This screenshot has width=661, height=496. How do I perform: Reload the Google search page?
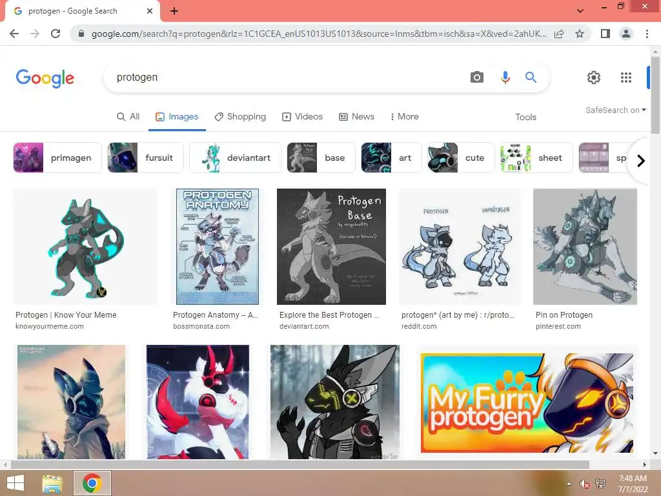56,34
